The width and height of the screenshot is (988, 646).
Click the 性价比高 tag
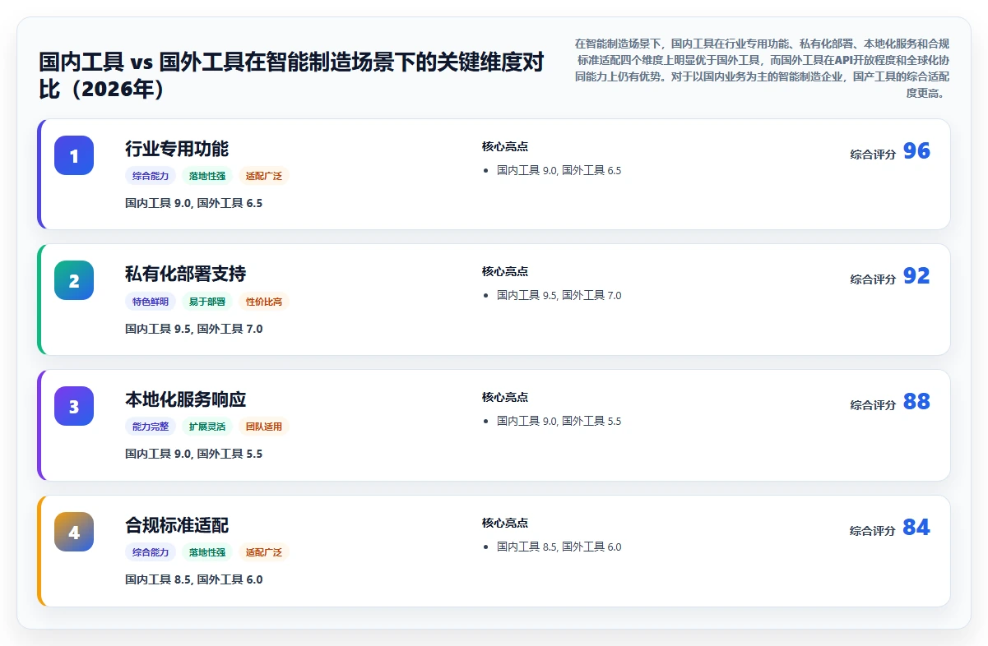(264, 302)
